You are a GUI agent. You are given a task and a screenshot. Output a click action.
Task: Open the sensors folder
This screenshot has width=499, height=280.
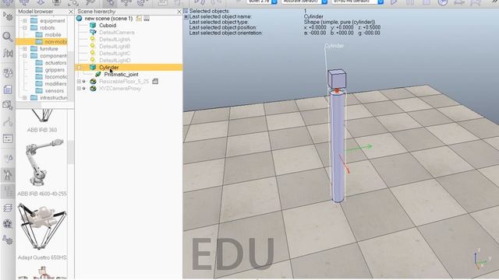pos(55,90)
